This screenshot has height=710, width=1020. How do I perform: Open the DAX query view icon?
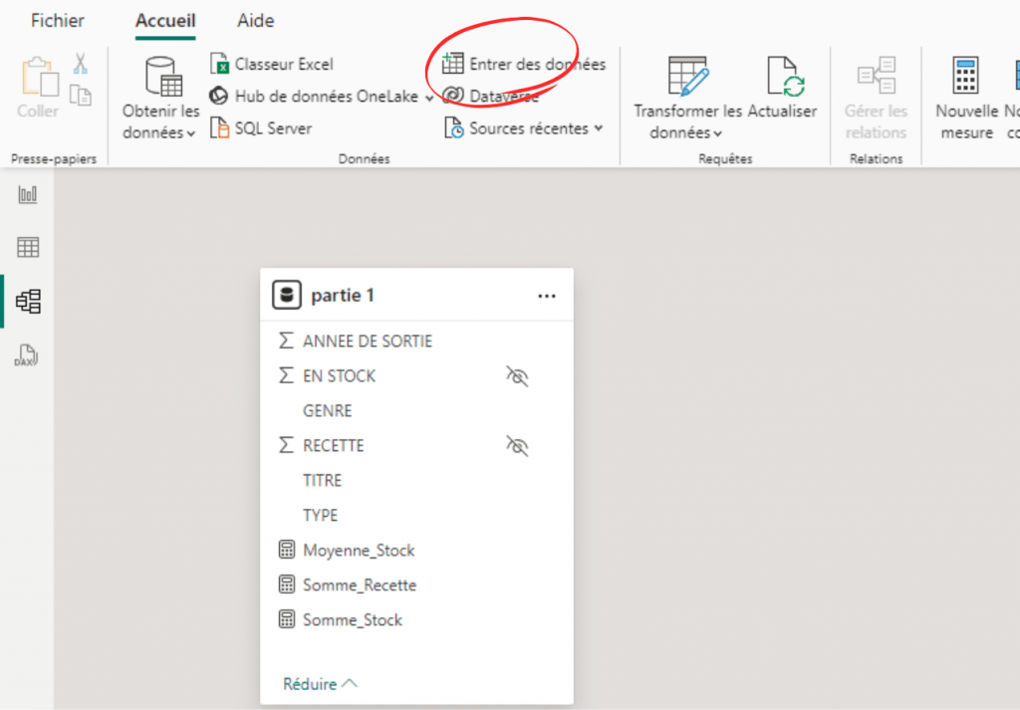pyautogui.click(x=28, y=355)
